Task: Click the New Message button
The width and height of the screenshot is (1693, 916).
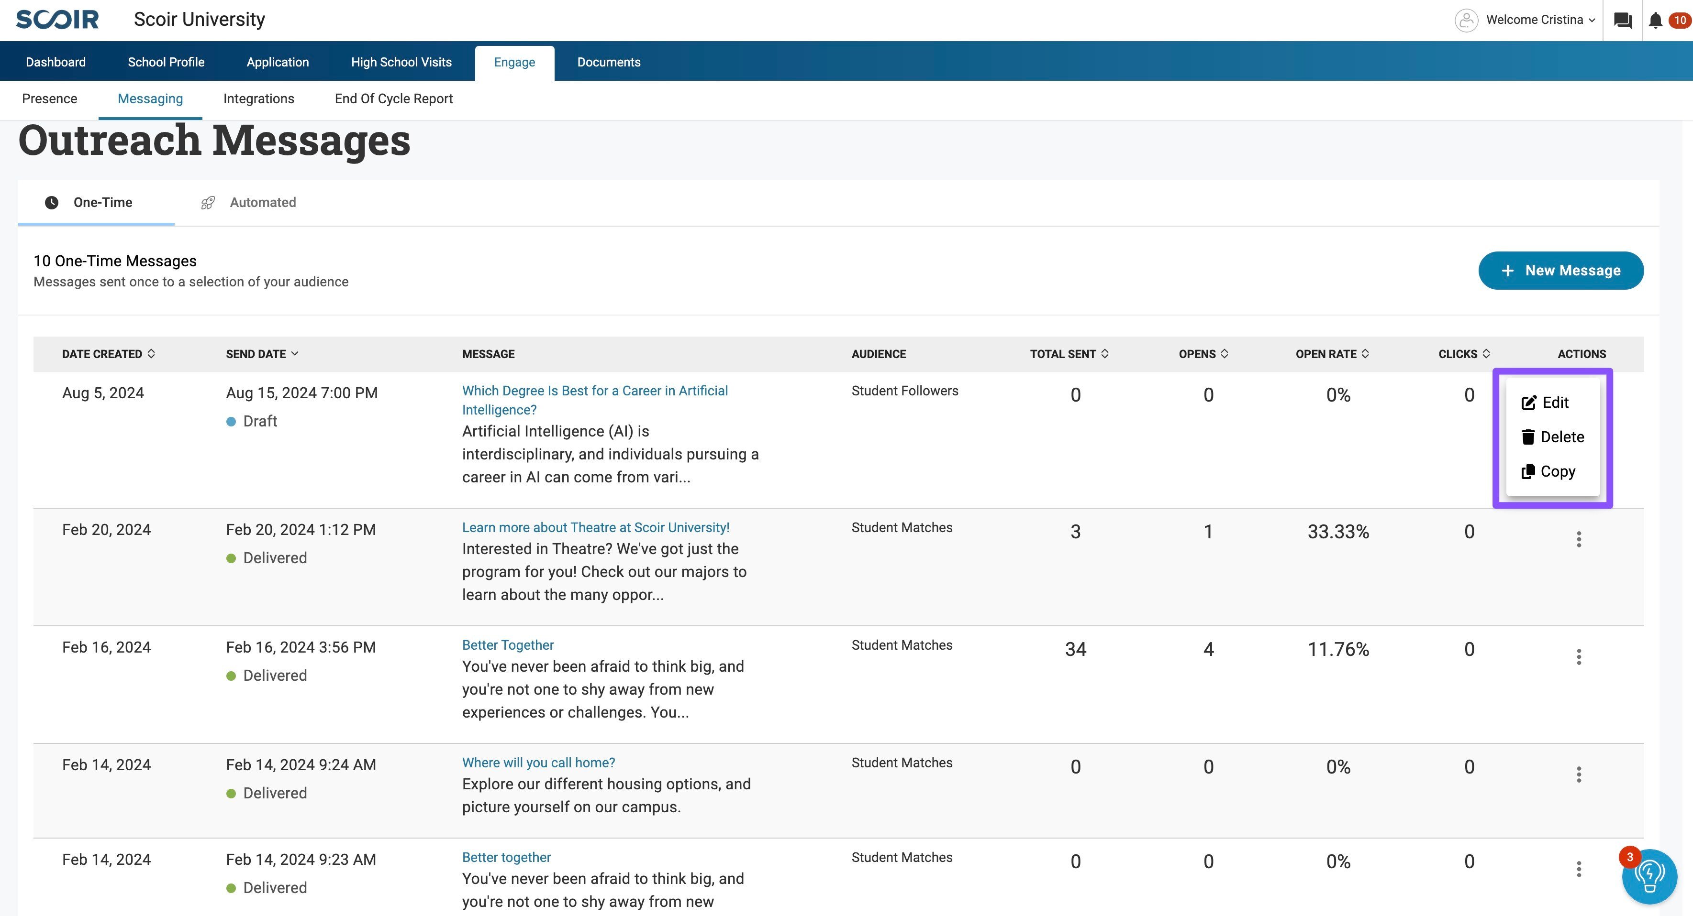Action: 1560,271
